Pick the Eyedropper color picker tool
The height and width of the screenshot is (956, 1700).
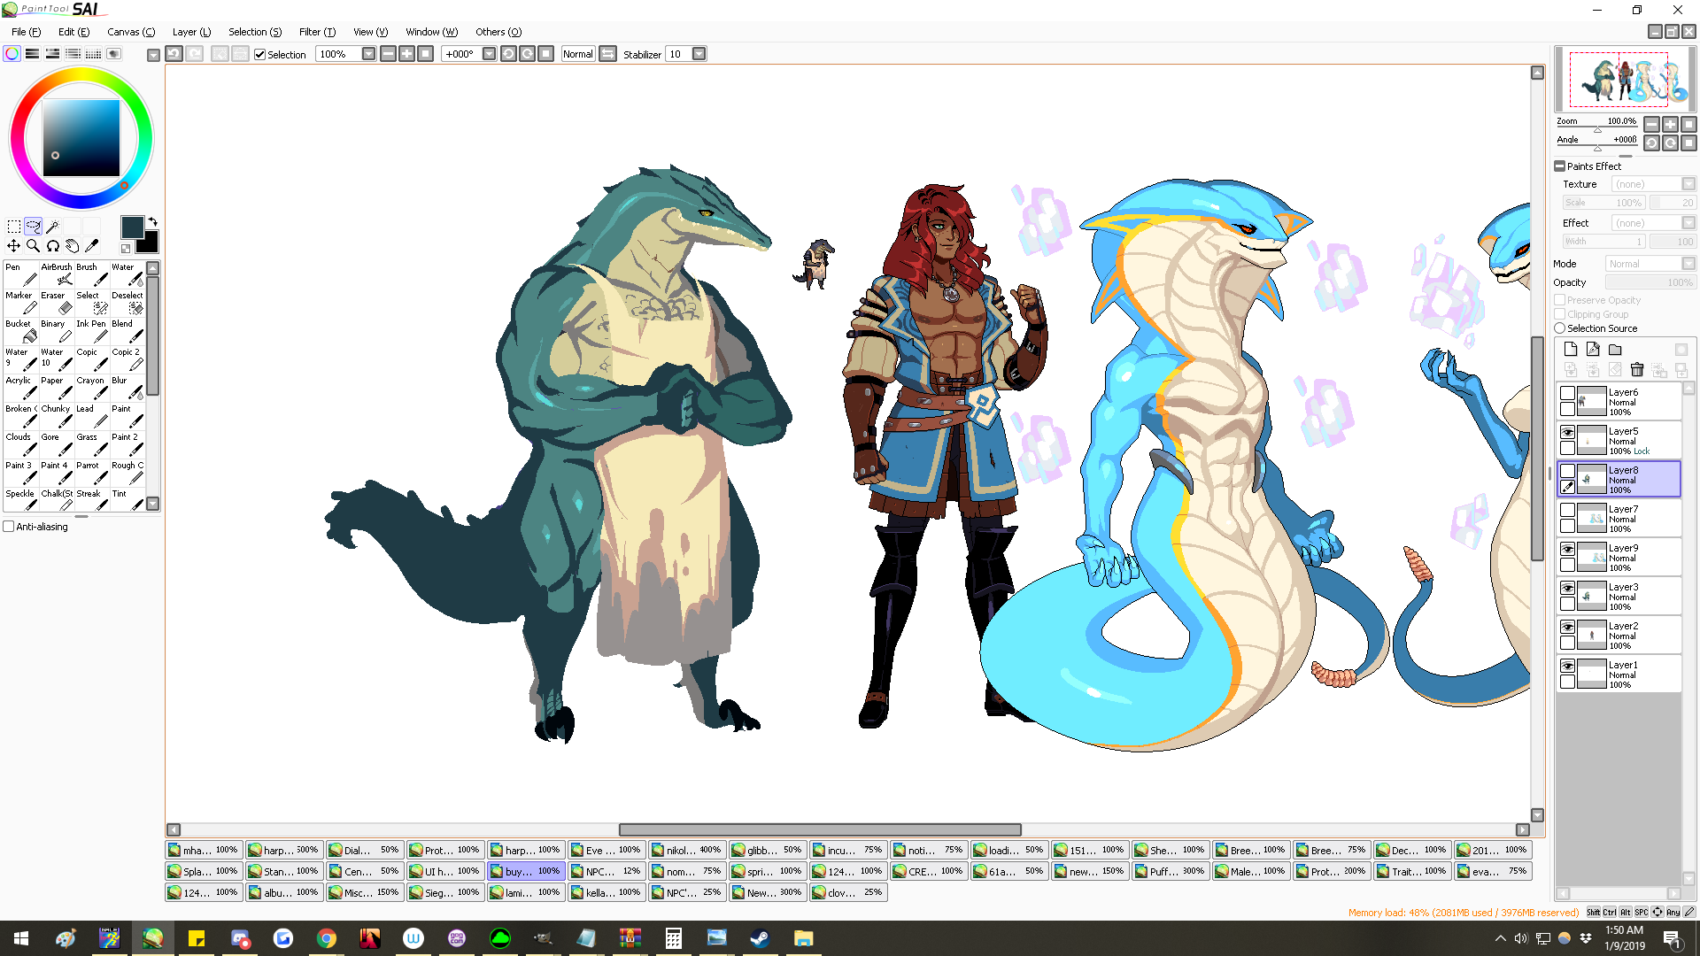click(92, 246)
